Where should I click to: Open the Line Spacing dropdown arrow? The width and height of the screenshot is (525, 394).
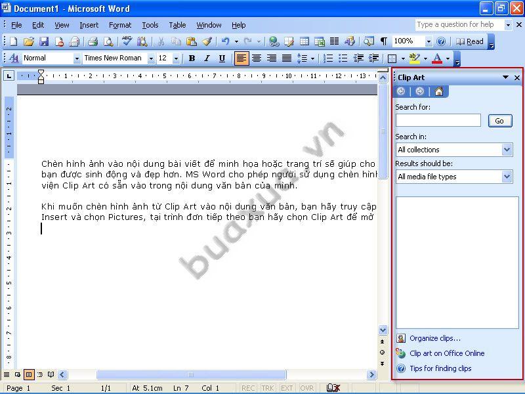pos(313,58)
